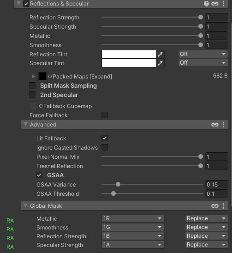The width and height of the screenshot is (232, 253).
Task: Open the three-dot menu in Global Mask header
Action: click(x=223, y=206)
